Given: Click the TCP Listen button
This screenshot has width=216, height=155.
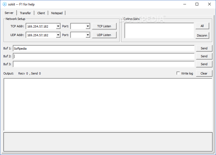Looking at the screenshot, I should (104, 26).
